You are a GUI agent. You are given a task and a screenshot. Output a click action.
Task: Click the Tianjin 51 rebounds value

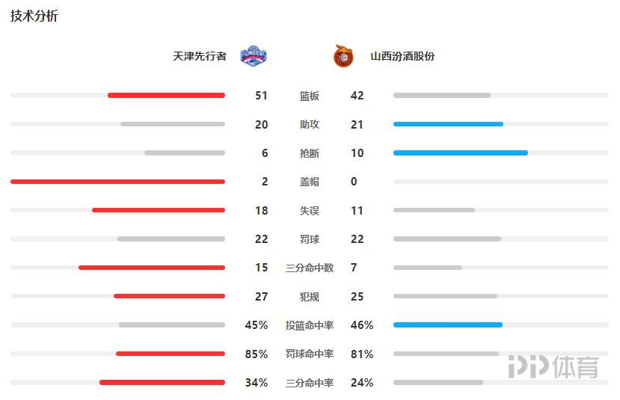click(261, 96)
